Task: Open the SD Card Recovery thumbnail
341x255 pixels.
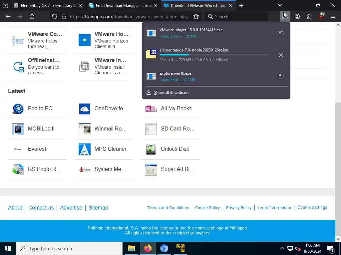Action: click(x=151, y=129)
